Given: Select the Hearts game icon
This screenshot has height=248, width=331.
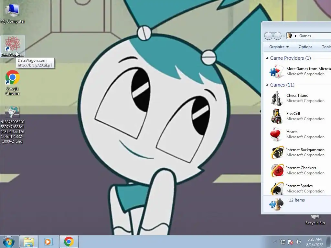Looking at the screenshot, I should click(276, 134).
